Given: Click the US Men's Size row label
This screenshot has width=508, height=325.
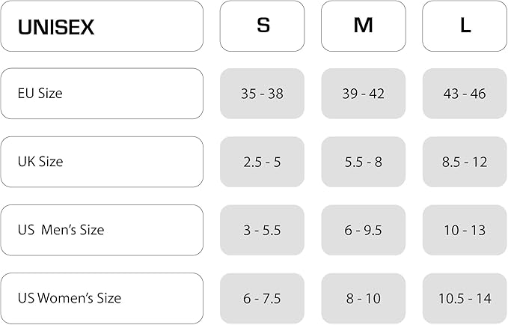Looking at the screenshot, I should pyautogui.click(x=102, y=230).
